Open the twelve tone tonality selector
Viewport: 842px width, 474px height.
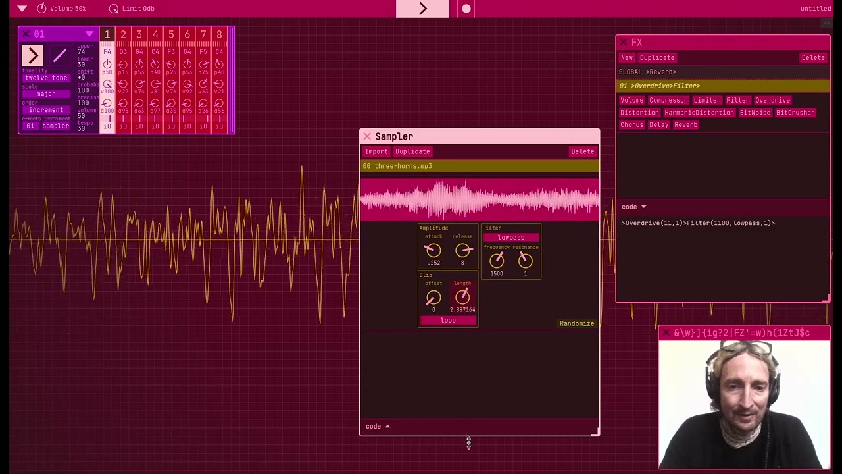46,78
